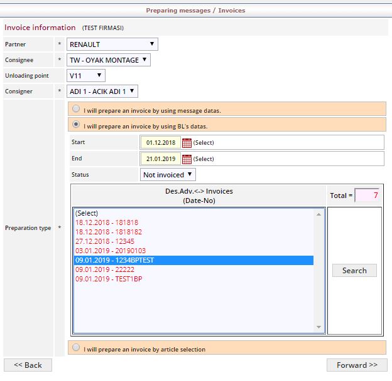Select list item 27.12.2018 - 12345

click(x=193, y=241)
